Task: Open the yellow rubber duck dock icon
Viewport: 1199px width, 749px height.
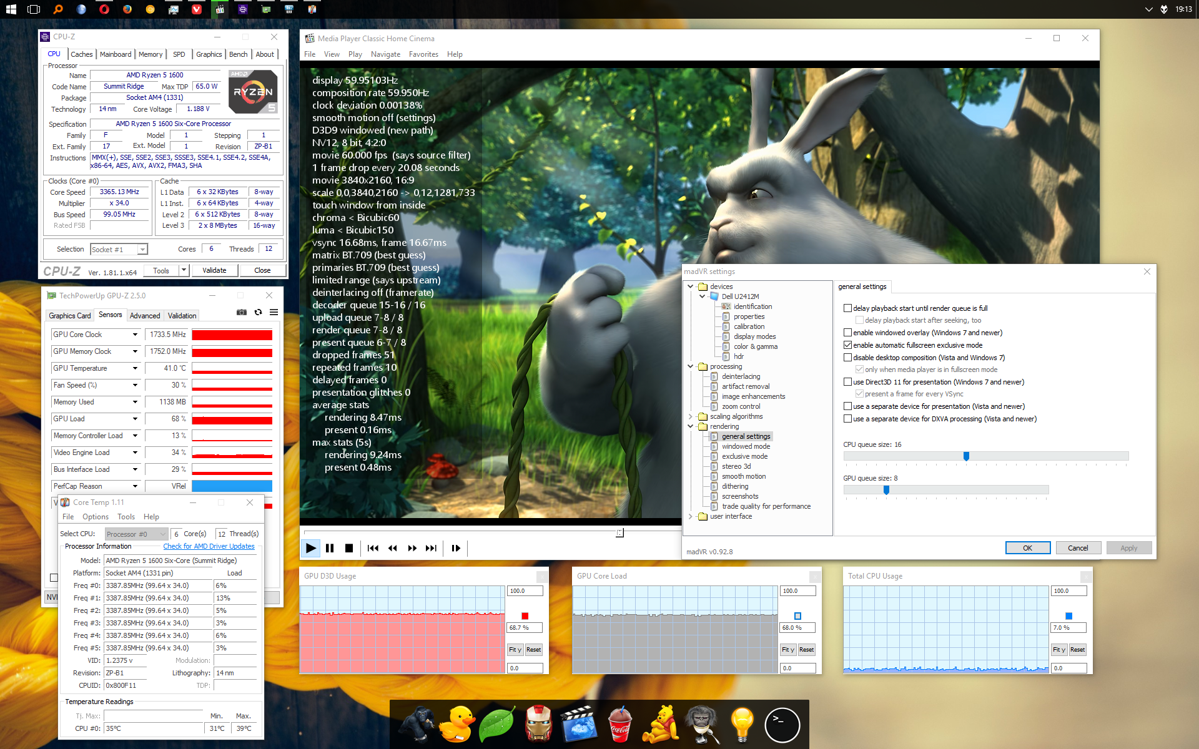Action: [x=456, y=725]
